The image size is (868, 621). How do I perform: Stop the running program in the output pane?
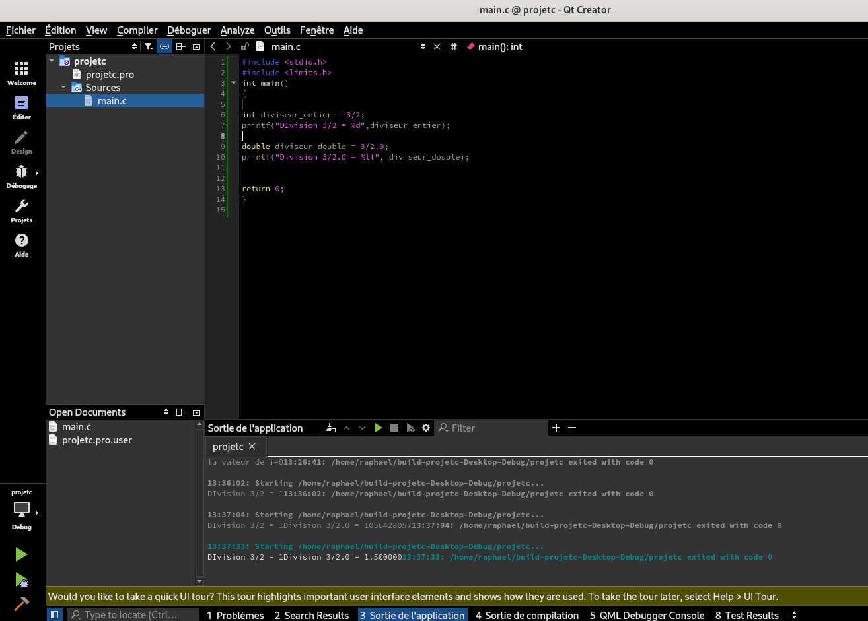pos(394,428)
